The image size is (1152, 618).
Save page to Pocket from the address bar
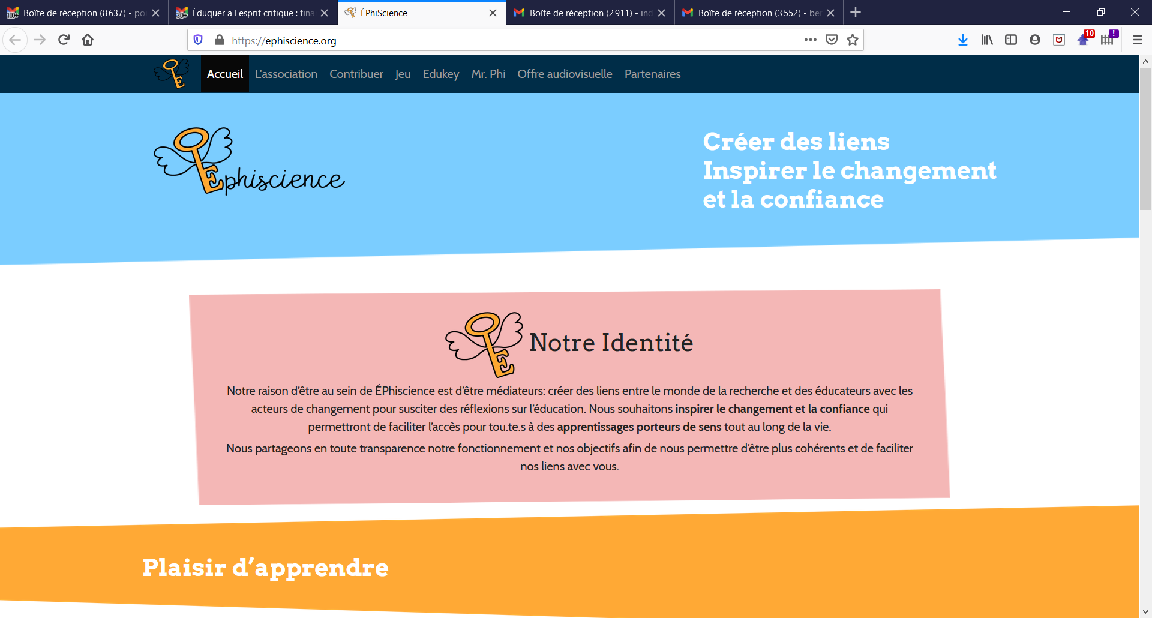[832, 40]
